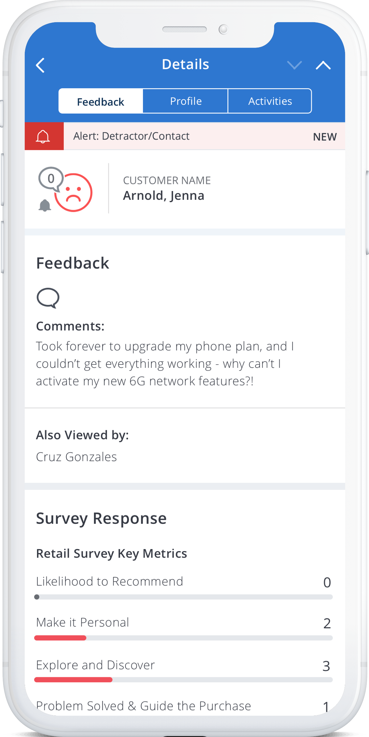Viewport: 369px width, 737px height.
Task: Tap the comment count bubble showing 0
Action: (51, 179)
